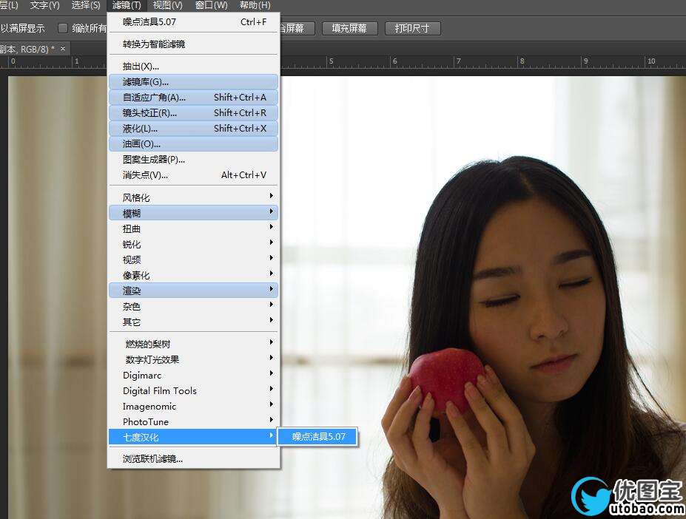Choose 抽出(X)... filter

193,67
